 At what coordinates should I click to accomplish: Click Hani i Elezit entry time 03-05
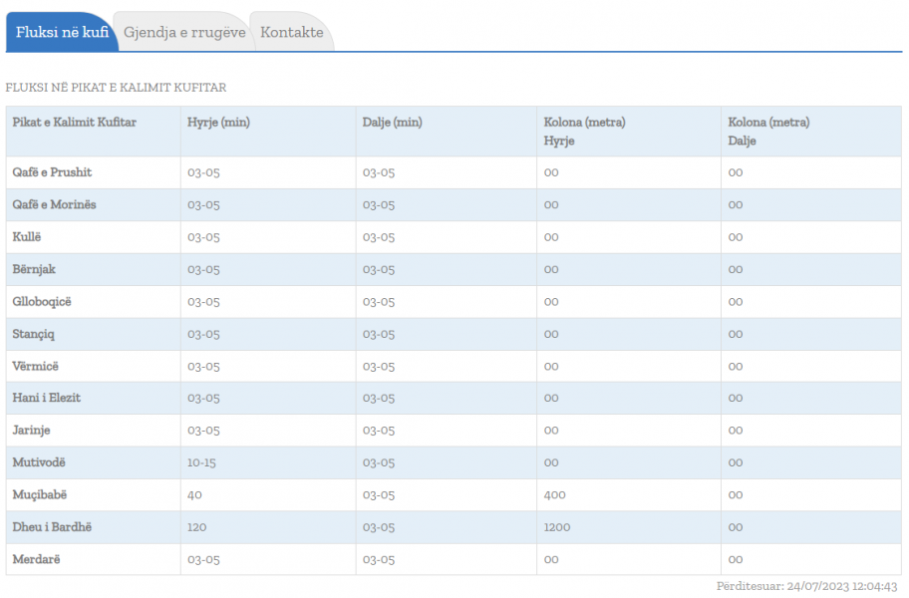pos(203,398)
